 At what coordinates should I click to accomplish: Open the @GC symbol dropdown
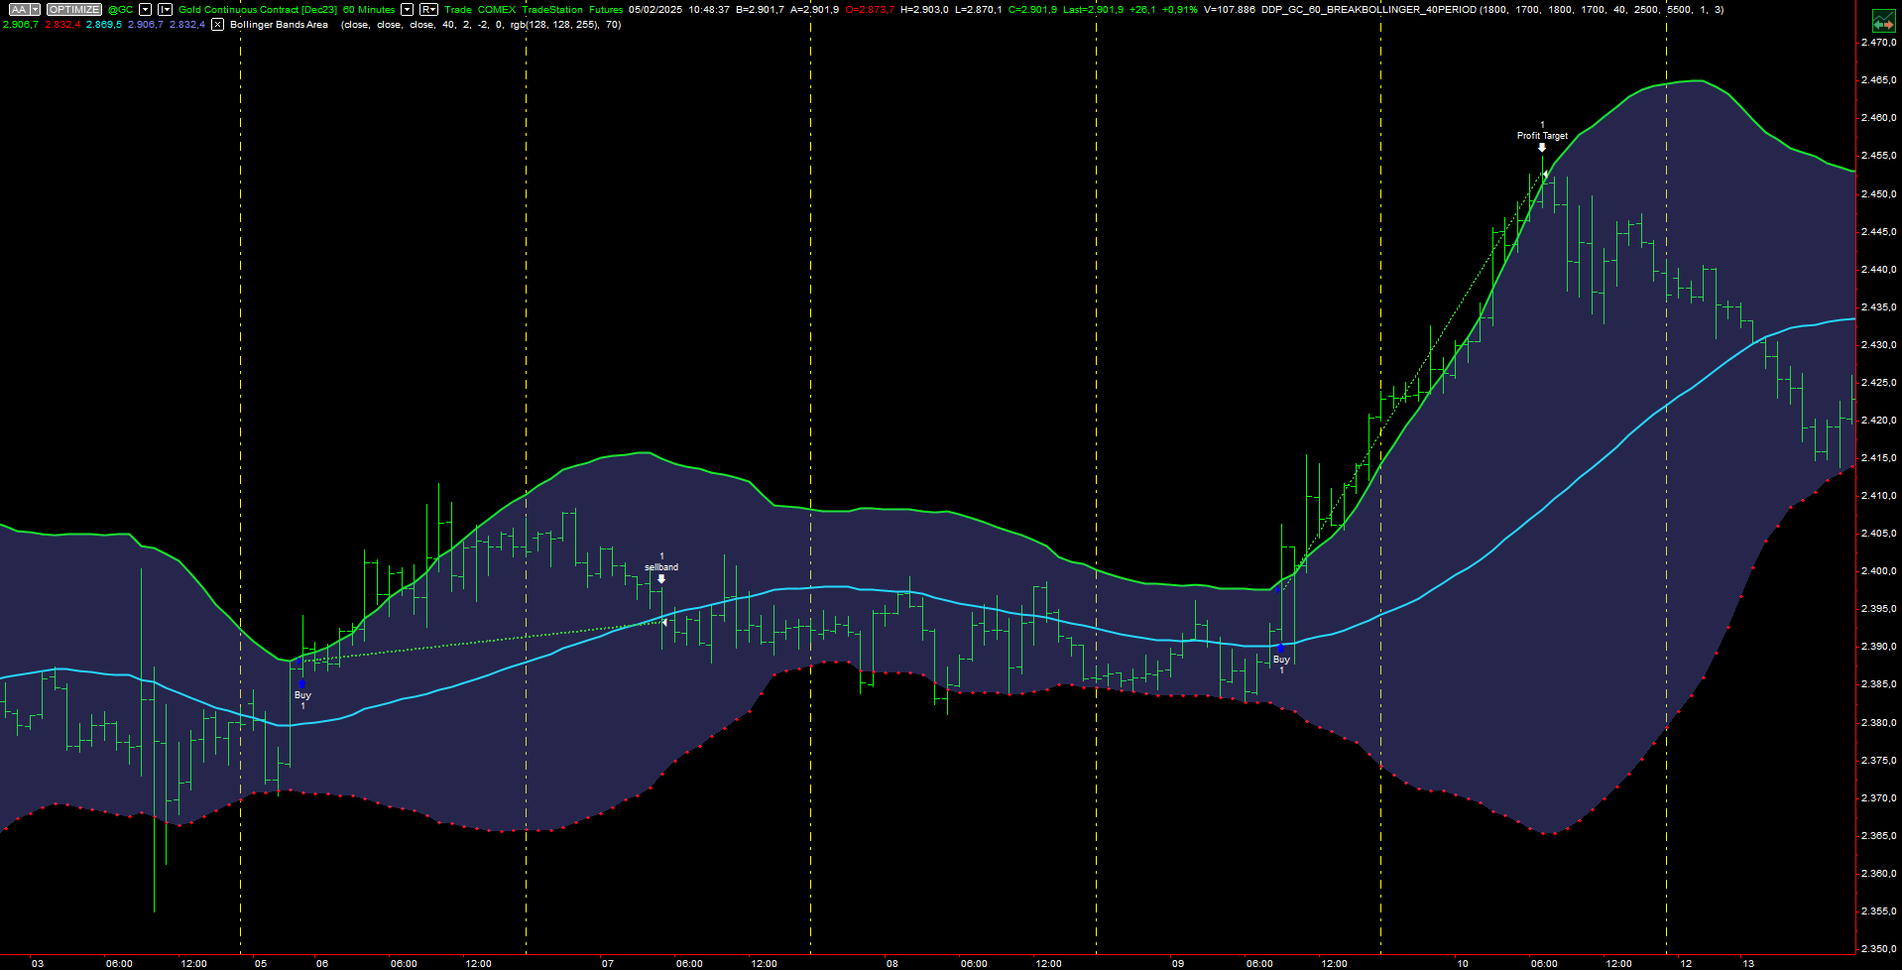point(145,8)
